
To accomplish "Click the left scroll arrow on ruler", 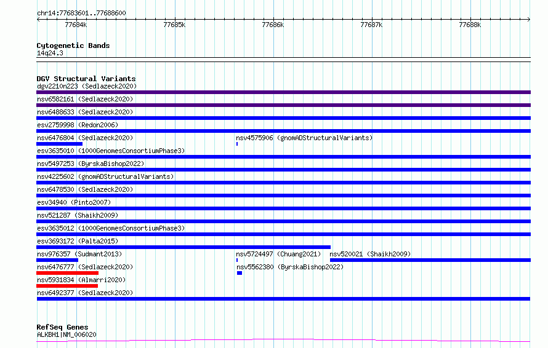I will (x=38, y=19).
